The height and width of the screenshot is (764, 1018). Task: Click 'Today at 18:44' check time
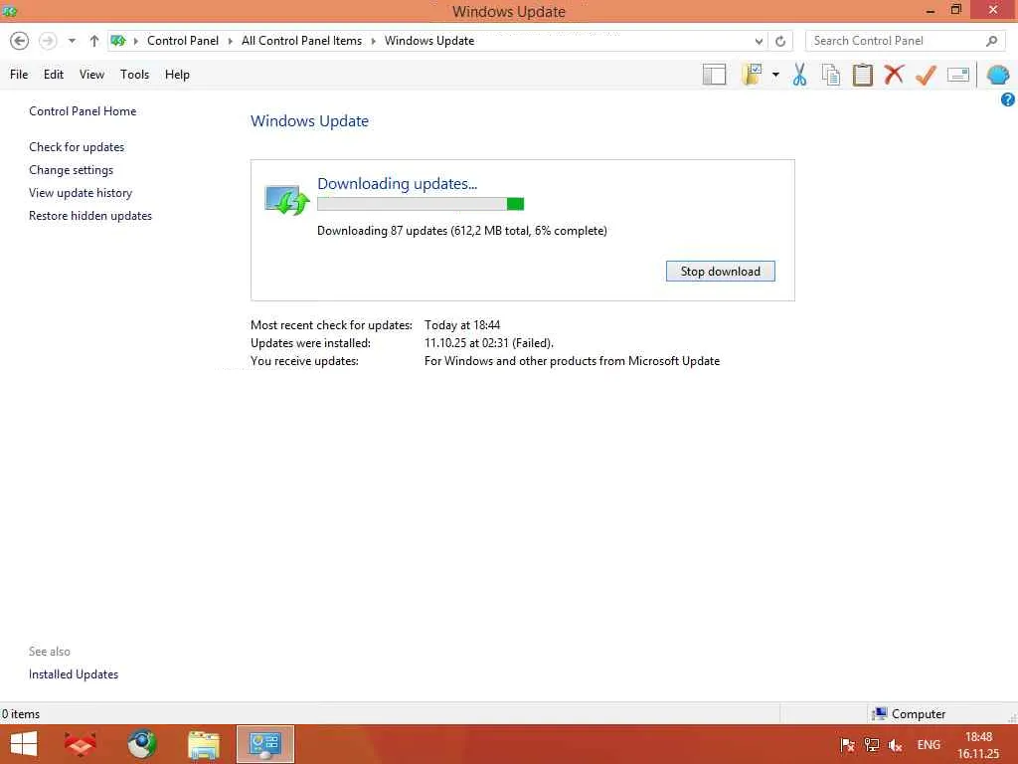pyautogui.click(x=462, y=325)
